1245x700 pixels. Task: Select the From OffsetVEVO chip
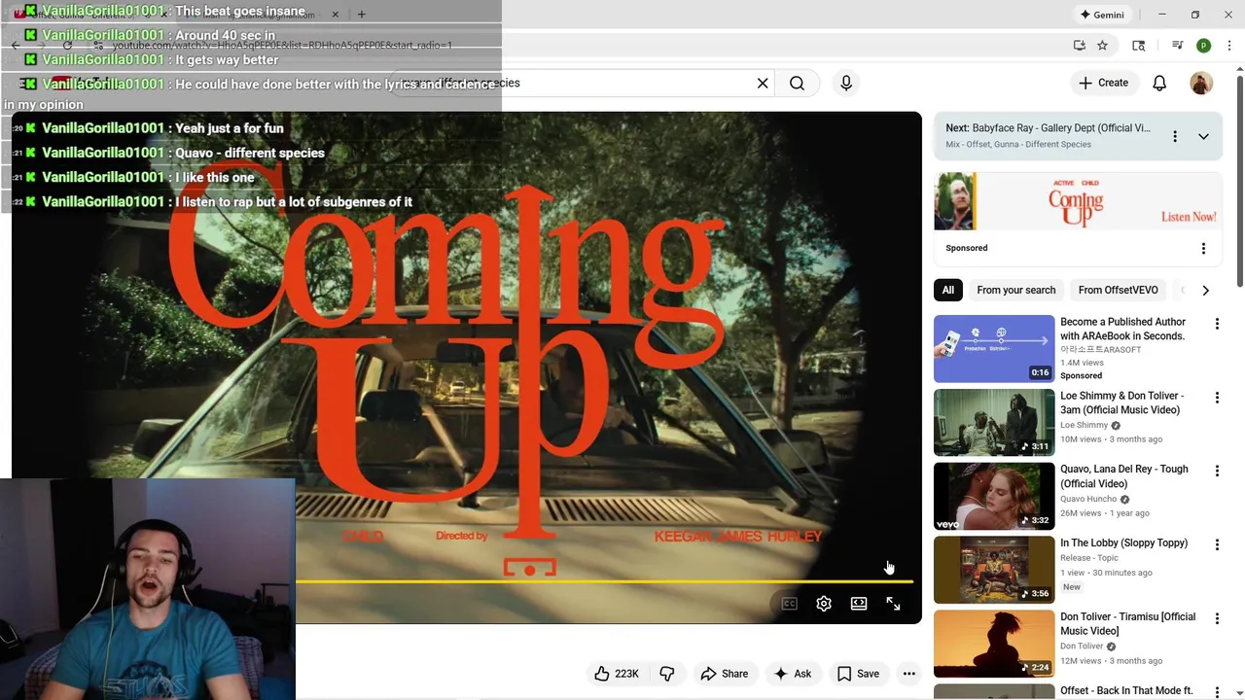(1118, 290)
